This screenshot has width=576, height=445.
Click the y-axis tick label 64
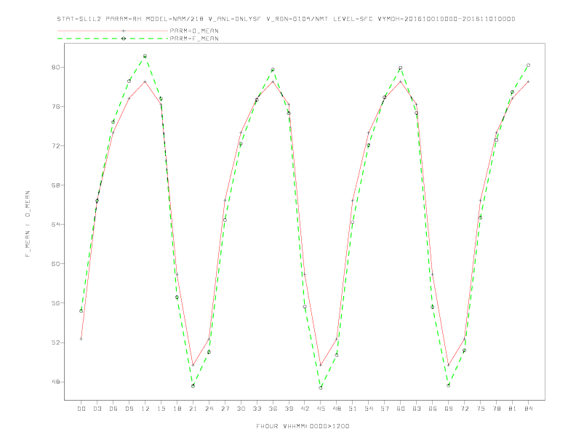(x=56, y=225)
